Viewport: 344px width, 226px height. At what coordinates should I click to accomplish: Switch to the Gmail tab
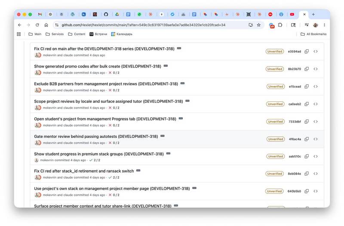pyautogui.click(x=40, y=15)
